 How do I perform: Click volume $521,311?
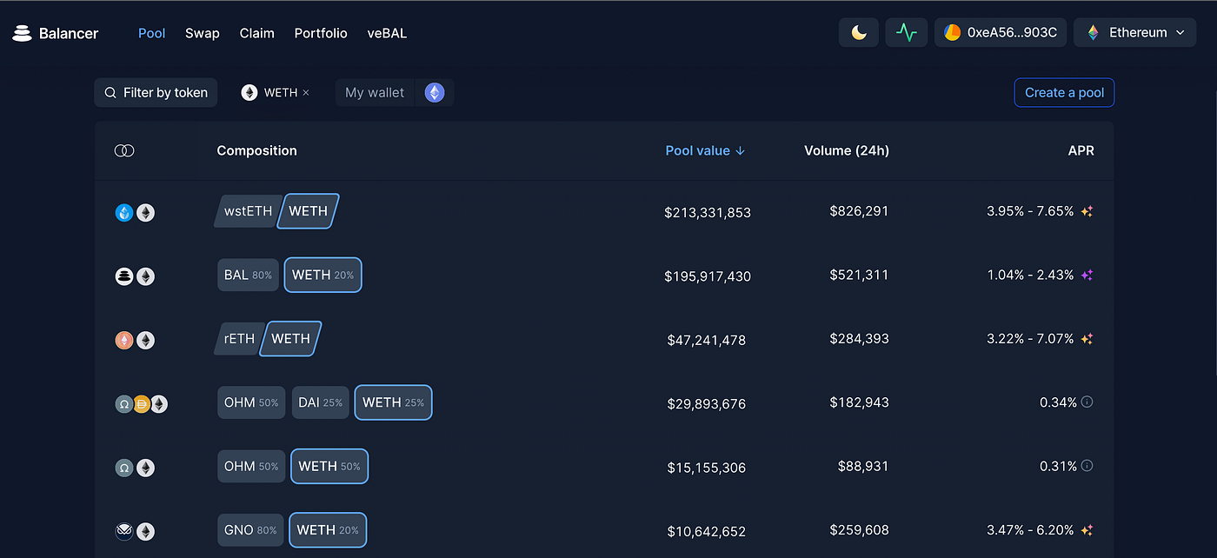tap(859, 275)
